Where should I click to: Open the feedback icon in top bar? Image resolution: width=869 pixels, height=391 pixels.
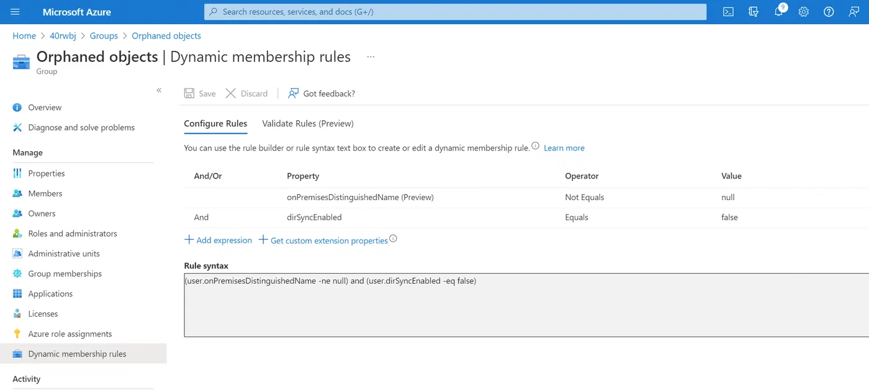(x=853, y=12)
